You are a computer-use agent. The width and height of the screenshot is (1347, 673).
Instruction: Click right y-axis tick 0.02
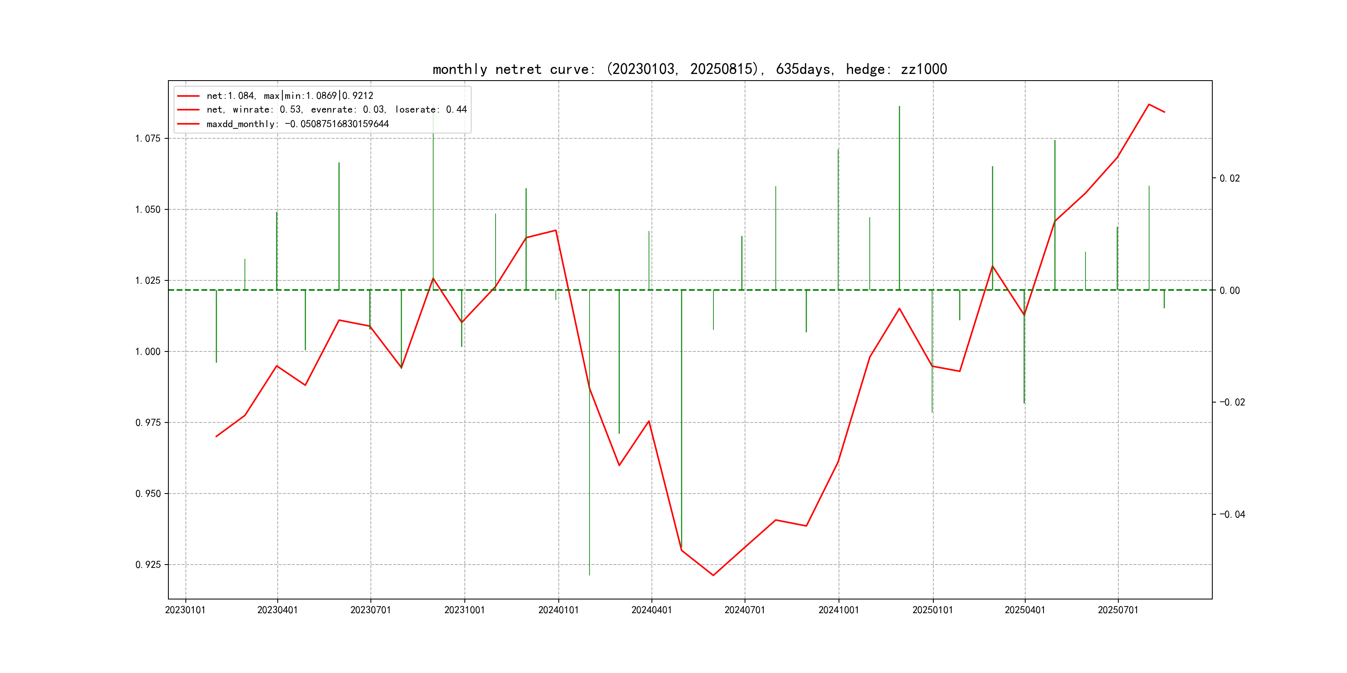(x=1229, y=179)
